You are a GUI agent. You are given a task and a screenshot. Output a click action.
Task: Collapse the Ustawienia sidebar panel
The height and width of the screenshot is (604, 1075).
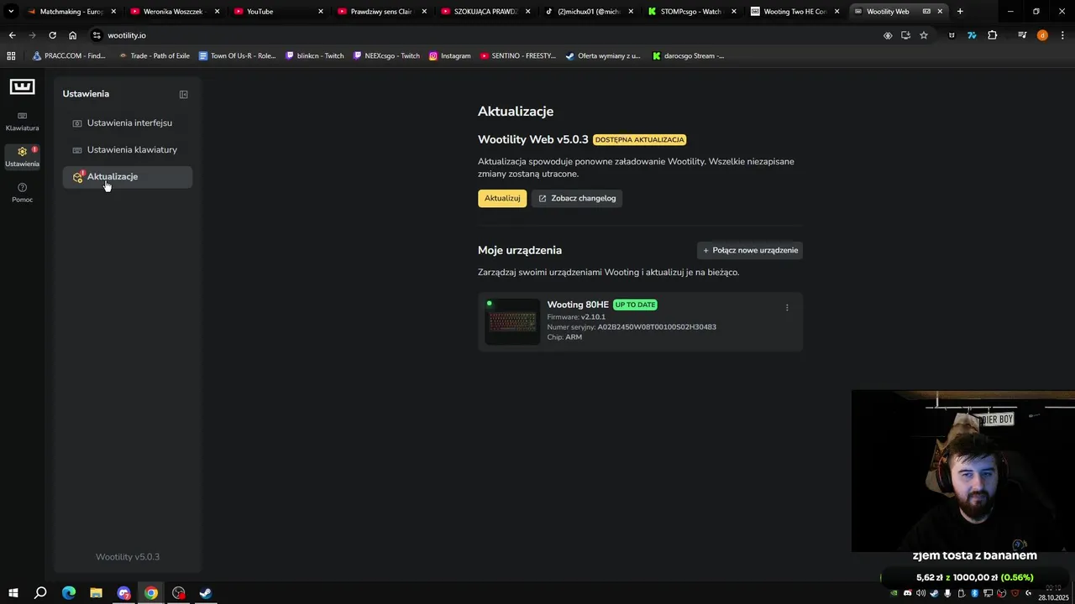click(184, 94)
